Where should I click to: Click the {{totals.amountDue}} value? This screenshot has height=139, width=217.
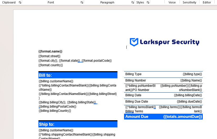point(183,117)
